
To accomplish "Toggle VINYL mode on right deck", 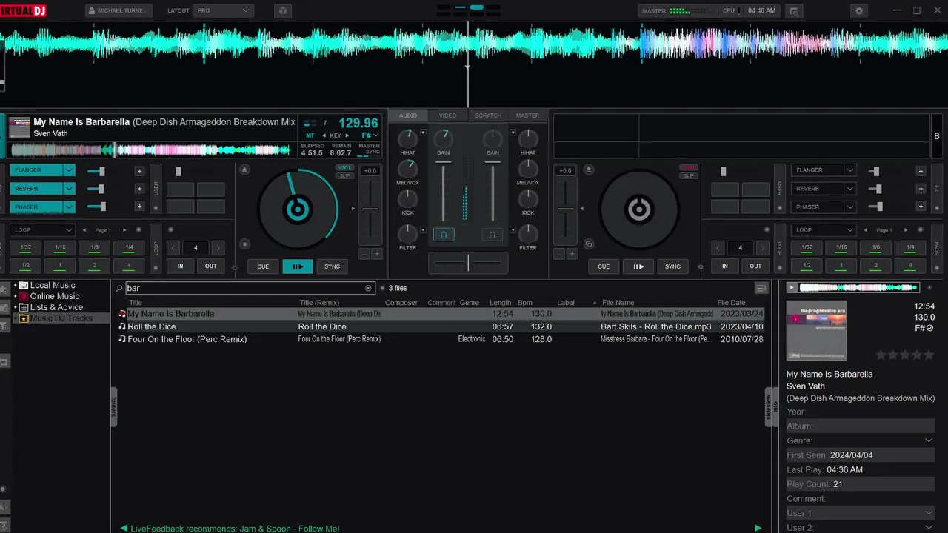I will point(689,167).
